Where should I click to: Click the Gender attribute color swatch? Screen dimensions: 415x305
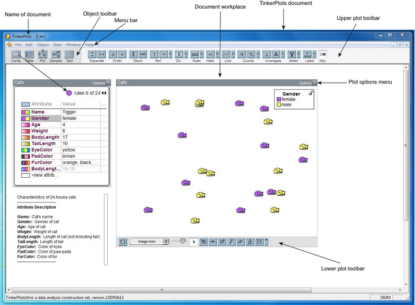[25, 118]
